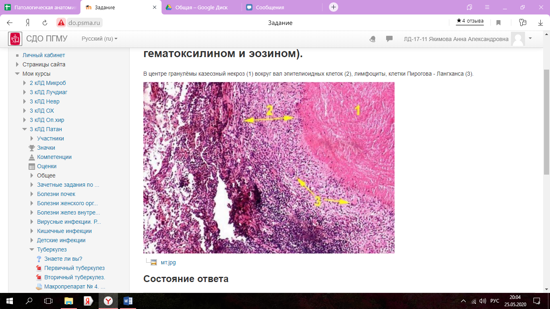Expand the Участники tree node
550x309 pixels.
(32, 138)
